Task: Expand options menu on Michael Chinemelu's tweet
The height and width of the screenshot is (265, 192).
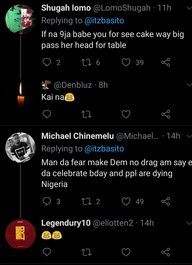Action: (188, 136)
